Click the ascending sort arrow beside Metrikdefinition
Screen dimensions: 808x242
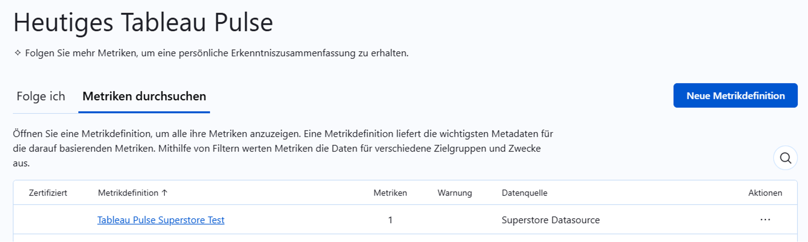point(165,193)
